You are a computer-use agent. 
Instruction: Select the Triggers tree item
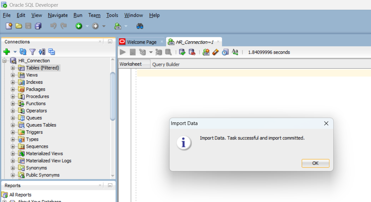point(34,132)
